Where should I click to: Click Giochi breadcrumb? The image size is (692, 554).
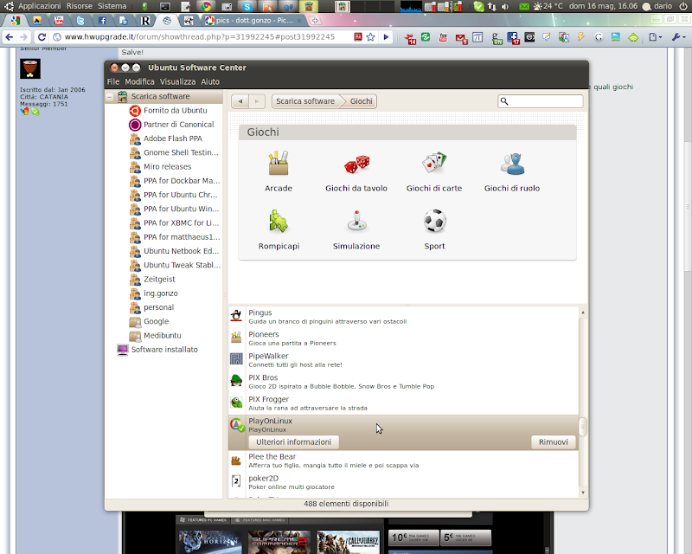click(x=361, y=101)
